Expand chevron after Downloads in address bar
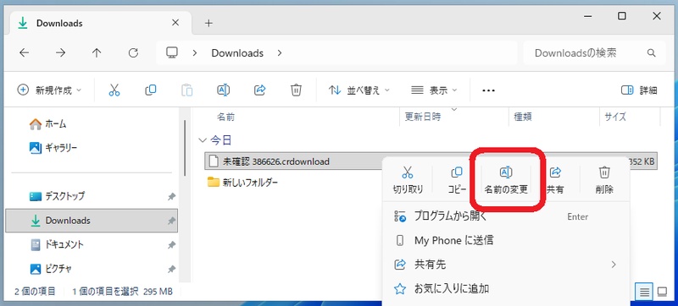The image size is (678, 306). click(x=280, y=53)
